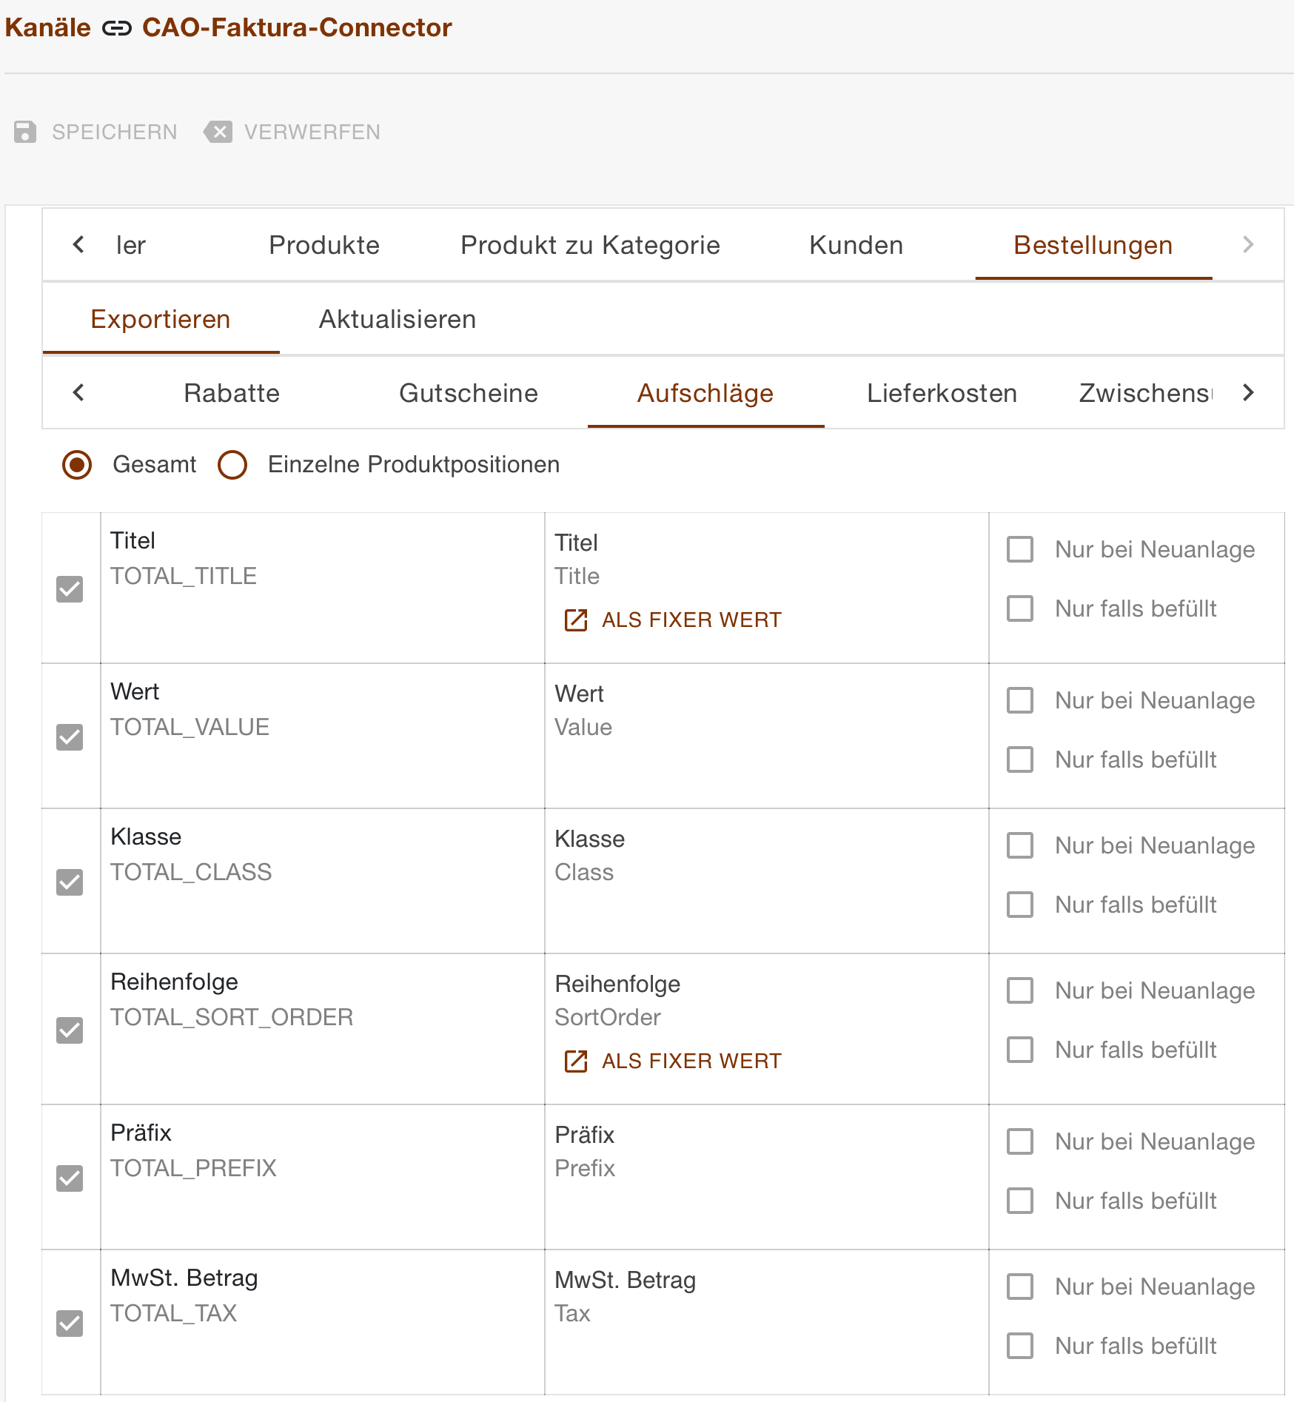Click the right chevron next to Zwischens tab
1294x1402 pixels.
coord(1249,393)
